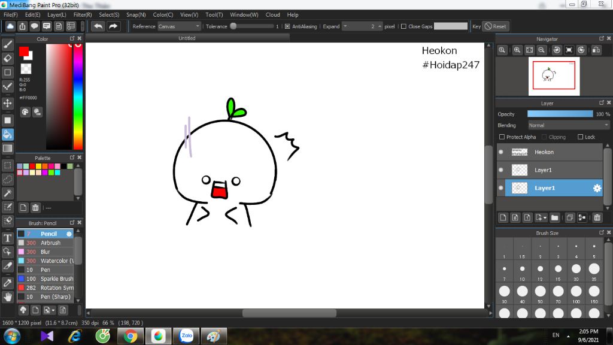Open settings gear on selected Layer1
This screenshot has height=345, width=613.
pos(597,188)
